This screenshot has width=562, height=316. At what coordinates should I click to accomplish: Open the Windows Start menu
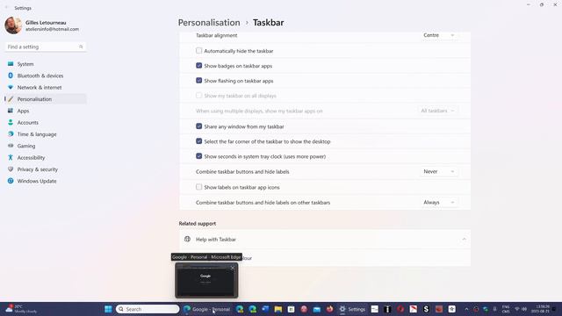(108, 309)
